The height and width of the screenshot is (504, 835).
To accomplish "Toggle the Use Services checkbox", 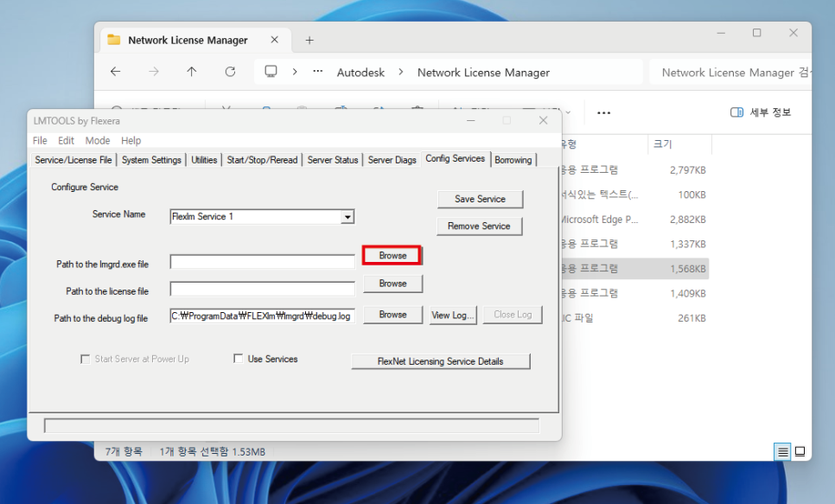I will tap(238, 359).
